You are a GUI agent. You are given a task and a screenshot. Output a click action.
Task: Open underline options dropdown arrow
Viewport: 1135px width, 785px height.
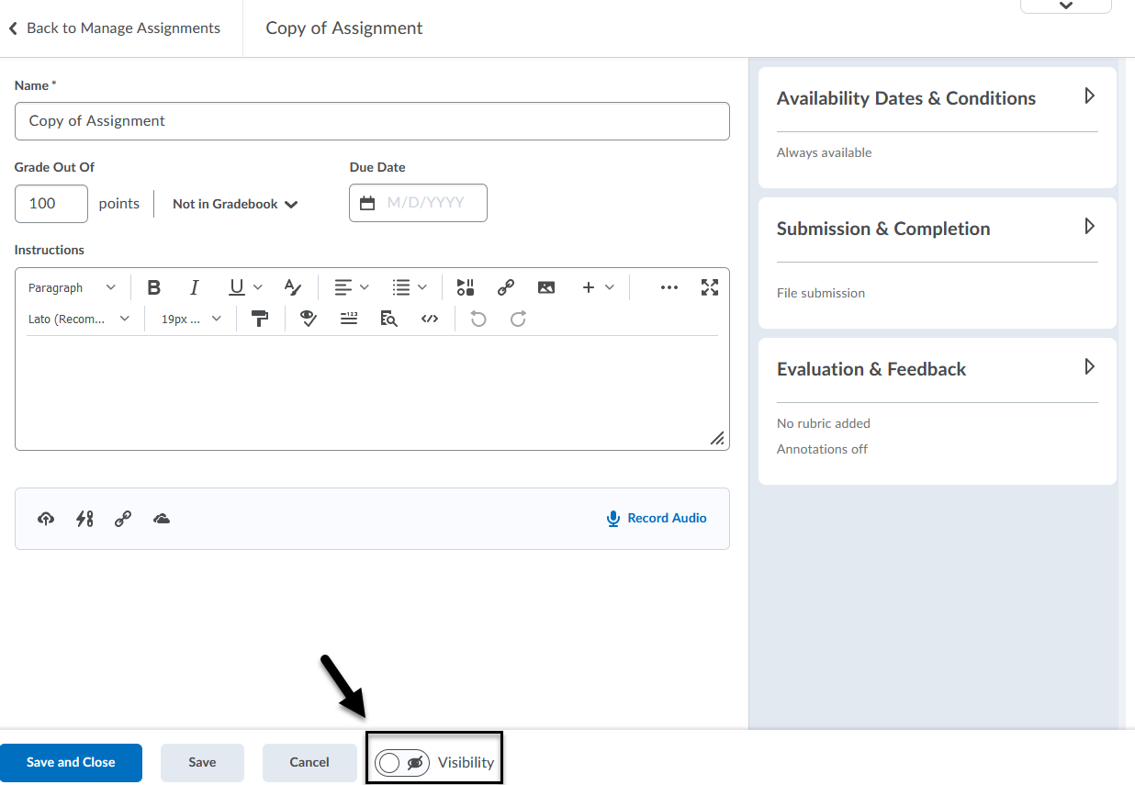pyautogui.click(x=258, y=287)
